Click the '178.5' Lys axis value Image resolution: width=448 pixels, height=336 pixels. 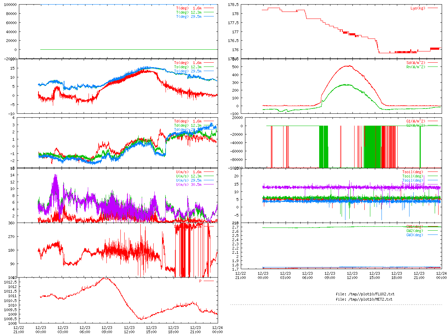point(233,5)
